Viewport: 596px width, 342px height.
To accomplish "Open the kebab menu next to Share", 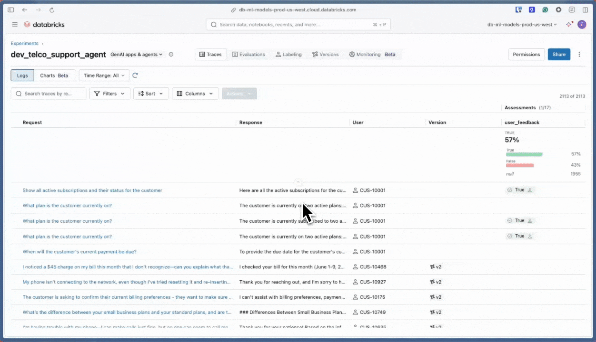I will (579, 54).
